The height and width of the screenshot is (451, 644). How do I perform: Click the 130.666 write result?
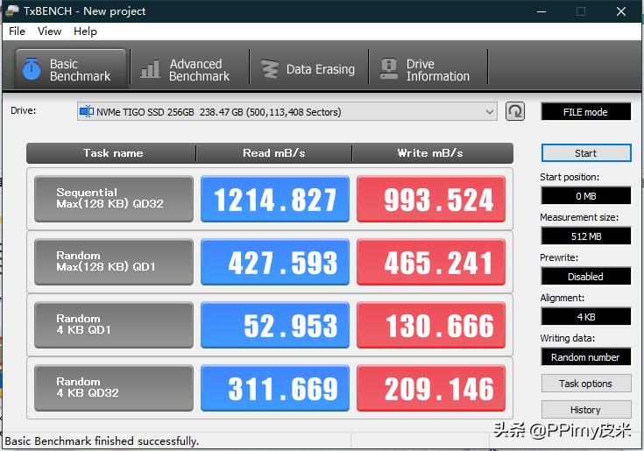point(431,325)
